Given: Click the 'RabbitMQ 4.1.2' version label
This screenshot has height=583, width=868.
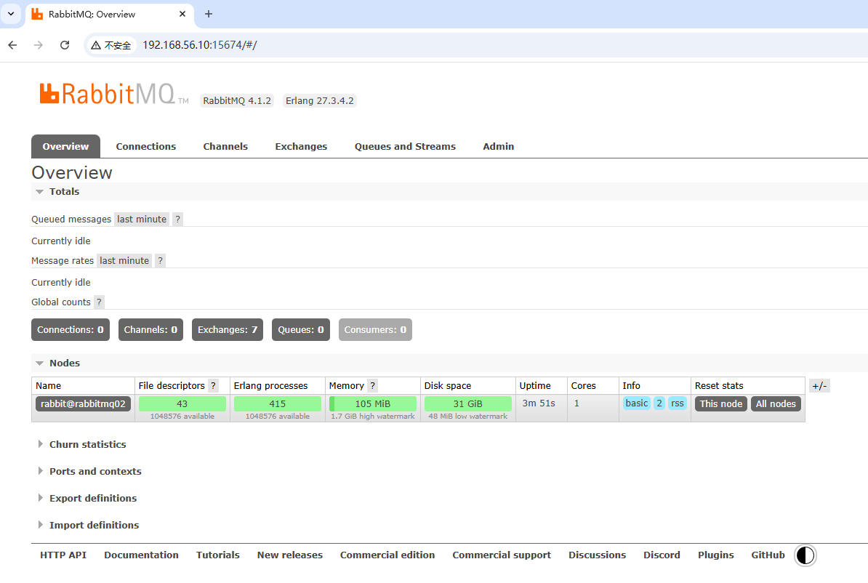Looking at the screenshot, I should (x=237, y=101).
